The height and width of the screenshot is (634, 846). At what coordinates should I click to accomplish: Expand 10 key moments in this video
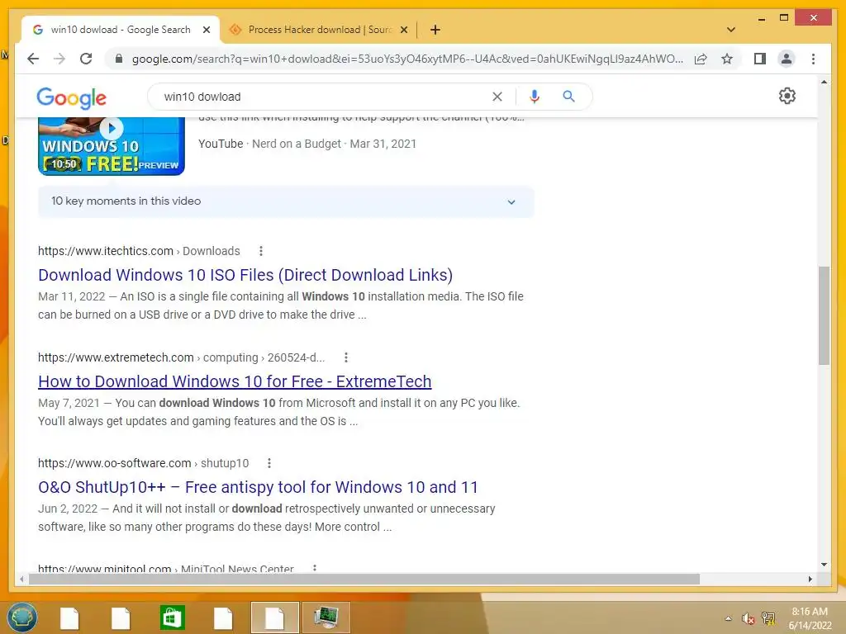286,201
